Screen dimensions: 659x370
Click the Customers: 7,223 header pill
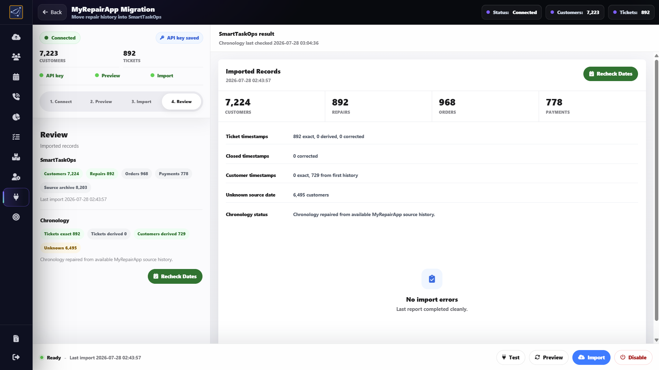tap(575, 12)
